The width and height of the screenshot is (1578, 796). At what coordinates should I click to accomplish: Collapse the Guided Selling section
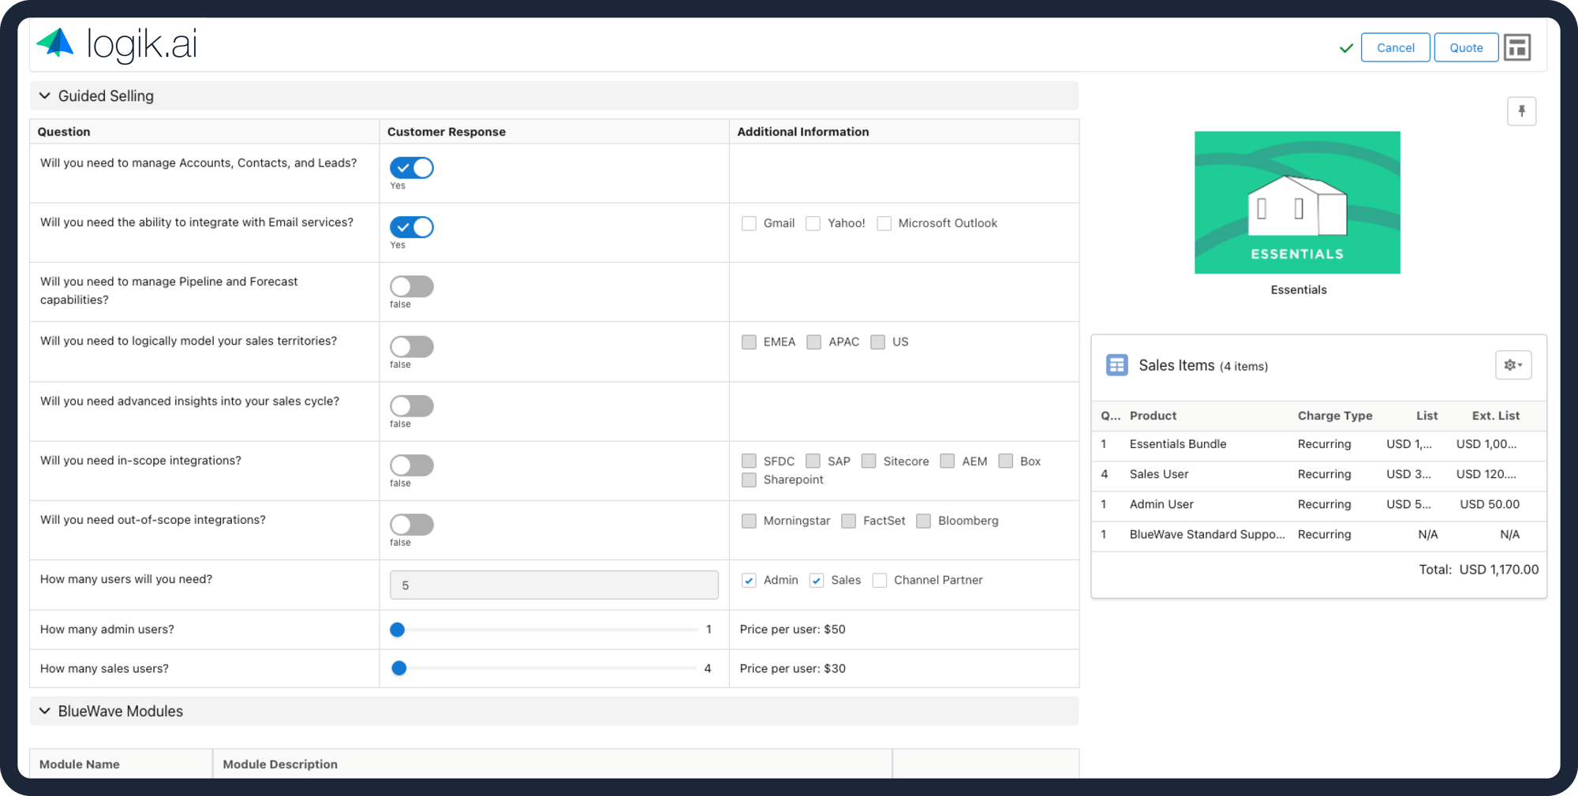(45, 95)
